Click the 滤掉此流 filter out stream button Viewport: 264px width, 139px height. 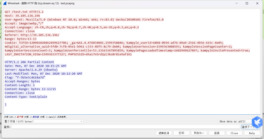tap(164, 133)
